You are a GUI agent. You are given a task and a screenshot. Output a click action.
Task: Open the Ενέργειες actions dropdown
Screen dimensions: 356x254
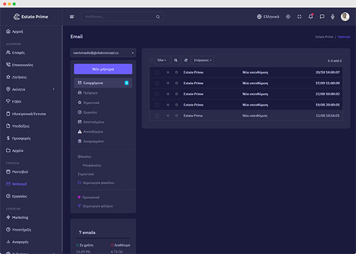pyautogui.click(x=202, y=60)
